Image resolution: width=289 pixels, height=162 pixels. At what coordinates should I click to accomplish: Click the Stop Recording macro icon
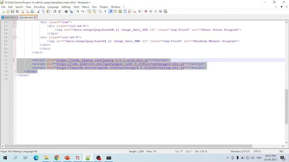(x=151, y=11)
